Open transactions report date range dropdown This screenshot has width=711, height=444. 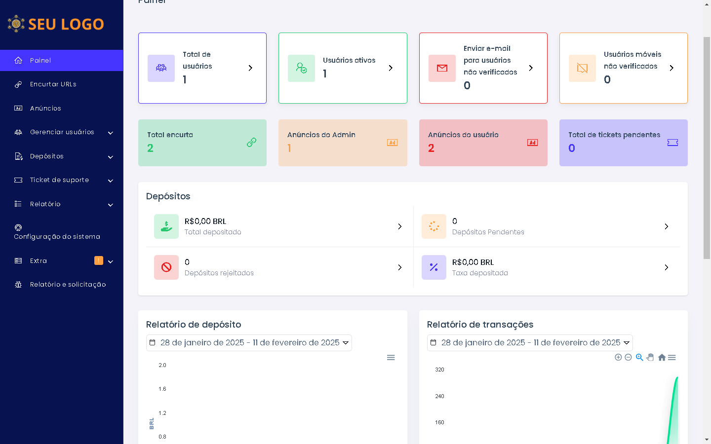pos(530,343)
